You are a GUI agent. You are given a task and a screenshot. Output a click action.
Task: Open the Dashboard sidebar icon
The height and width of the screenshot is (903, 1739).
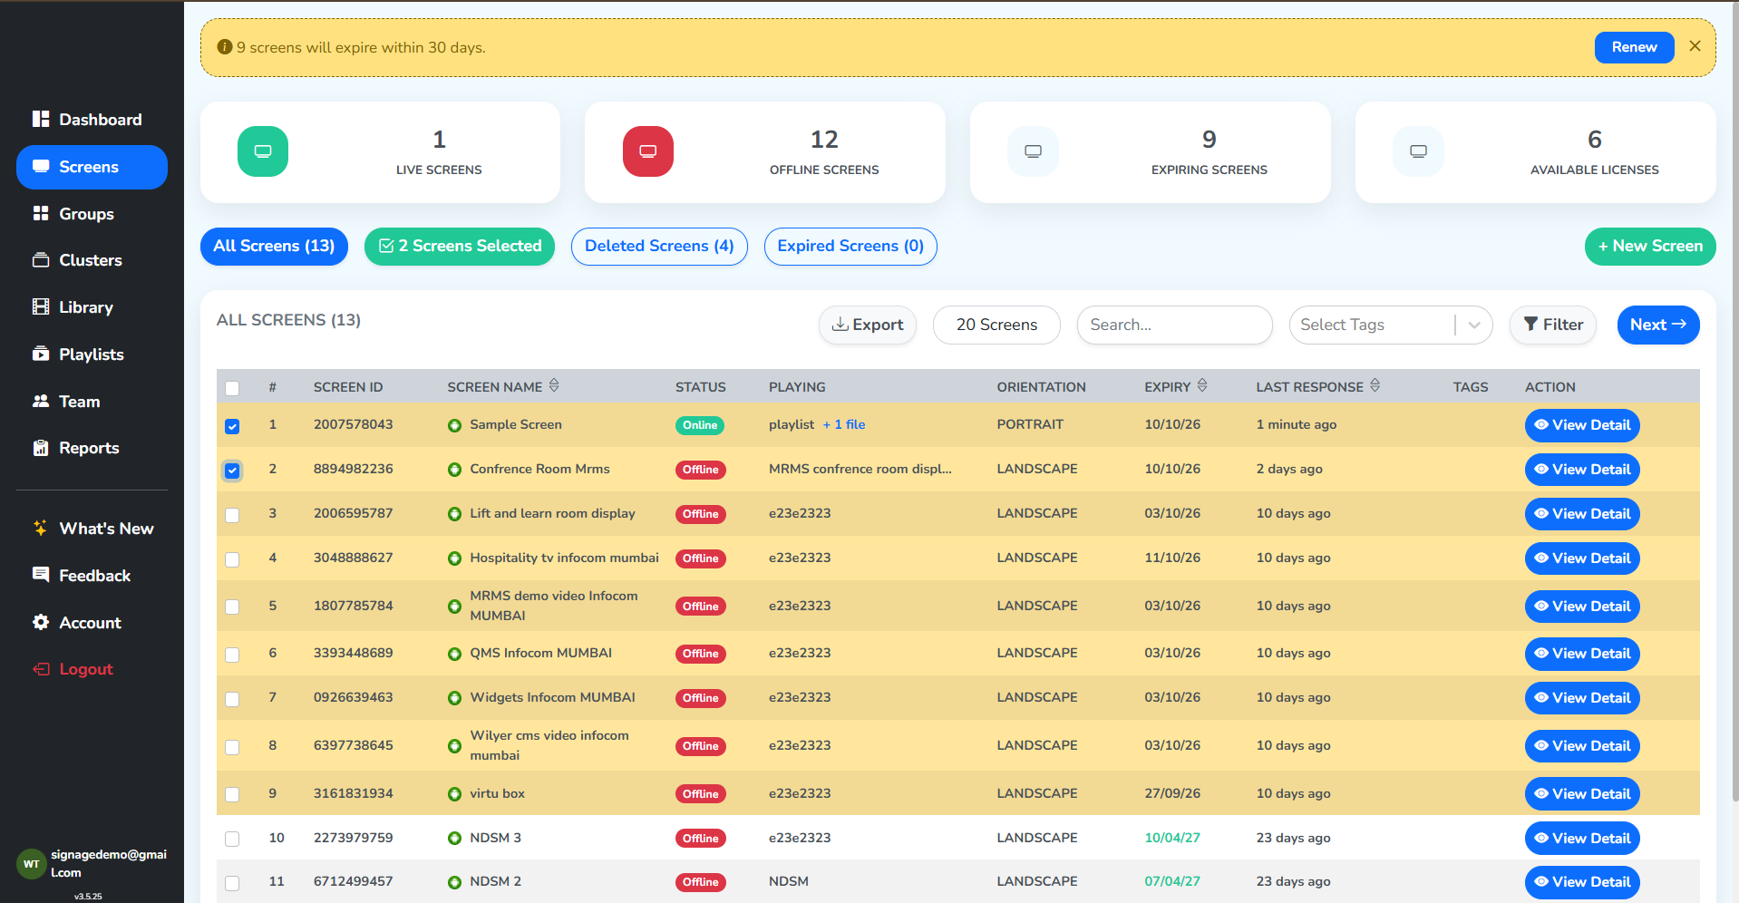[41, 119]
